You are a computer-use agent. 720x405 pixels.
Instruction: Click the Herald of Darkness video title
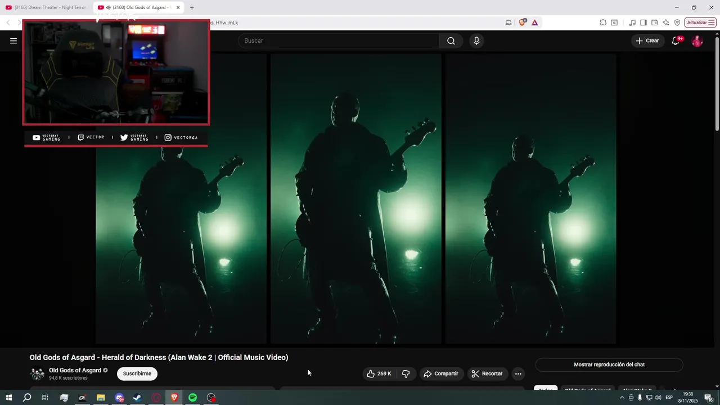[159, 357]
